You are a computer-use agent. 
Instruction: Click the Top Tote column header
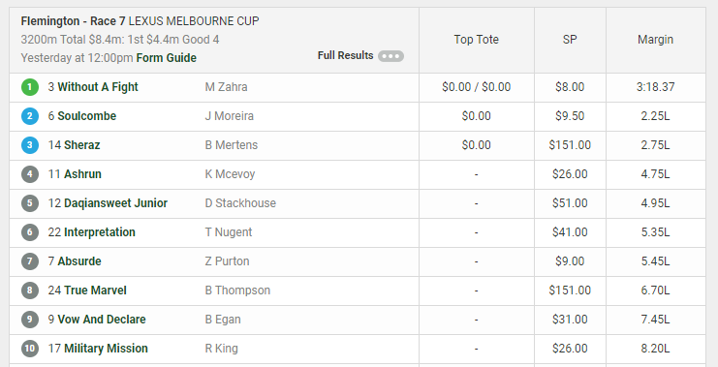pyautogui.click(x=476, y=40)
